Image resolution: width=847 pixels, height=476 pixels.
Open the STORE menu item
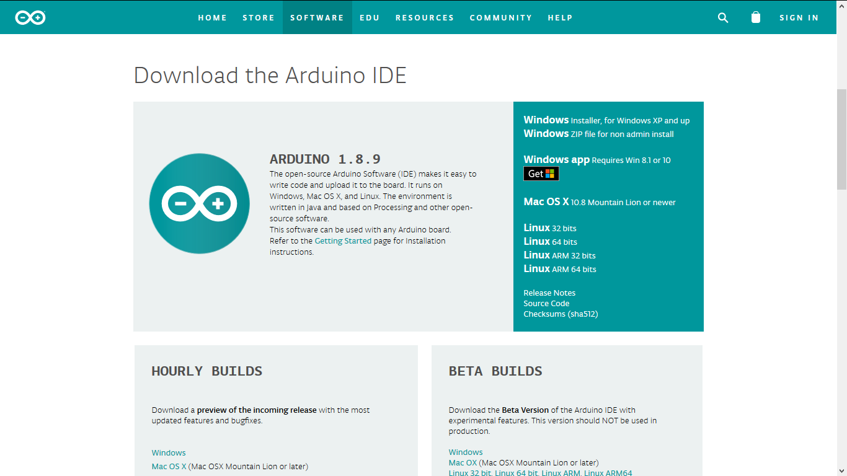pos(259,17)
